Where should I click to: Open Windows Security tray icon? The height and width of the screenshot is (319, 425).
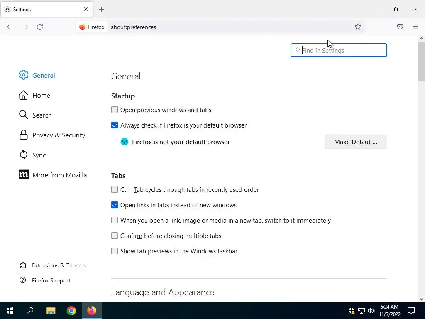(x=351, y=311)
